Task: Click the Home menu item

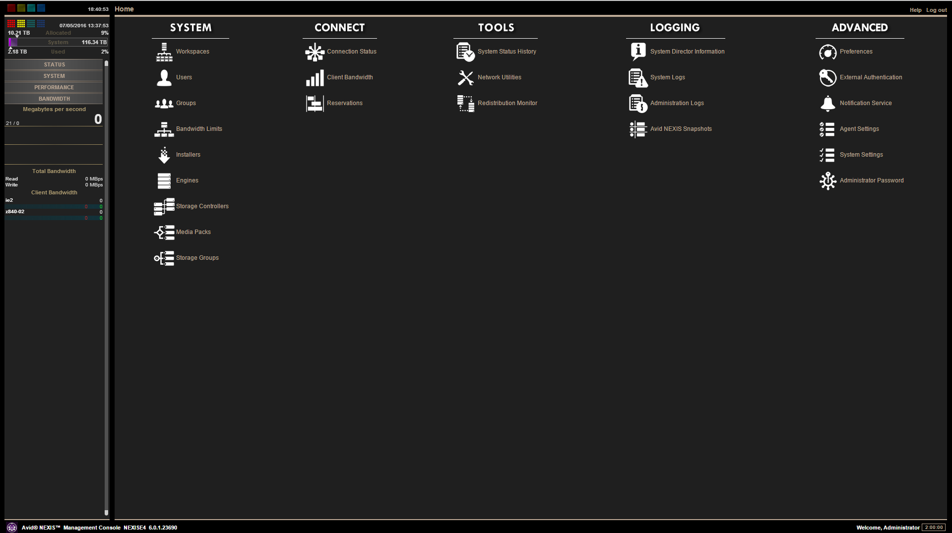Action: click(124, 9)
